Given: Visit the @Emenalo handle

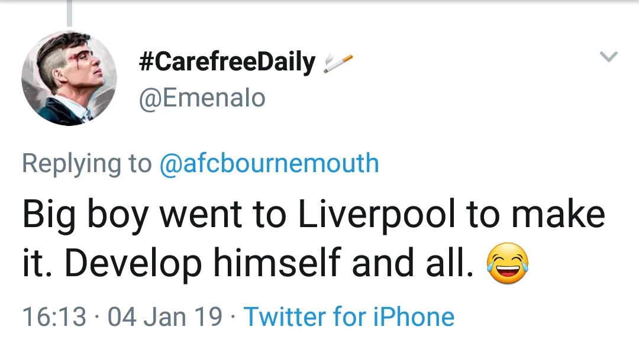Looking at the screenshot, I should point(202,98).
